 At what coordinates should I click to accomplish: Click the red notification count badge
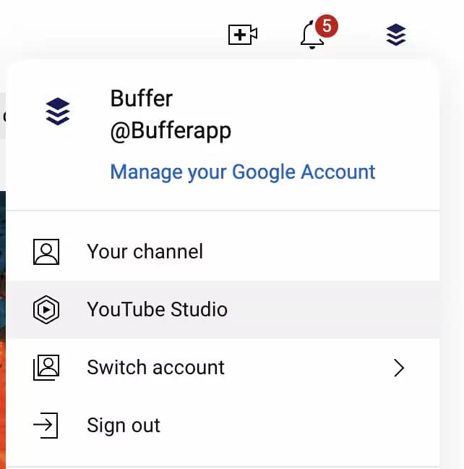pyautogui.click(x=327, y=27)
